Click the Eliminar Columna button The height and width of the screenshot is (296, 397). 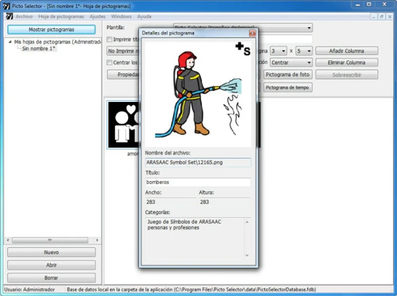[x=347, y=63]
